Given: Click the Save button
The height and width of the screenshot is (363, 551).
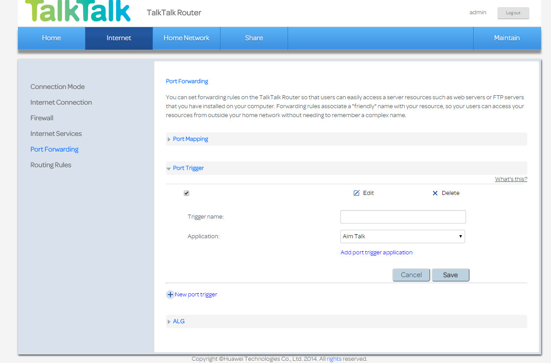Looking at the screenshot, I should 450,274.
